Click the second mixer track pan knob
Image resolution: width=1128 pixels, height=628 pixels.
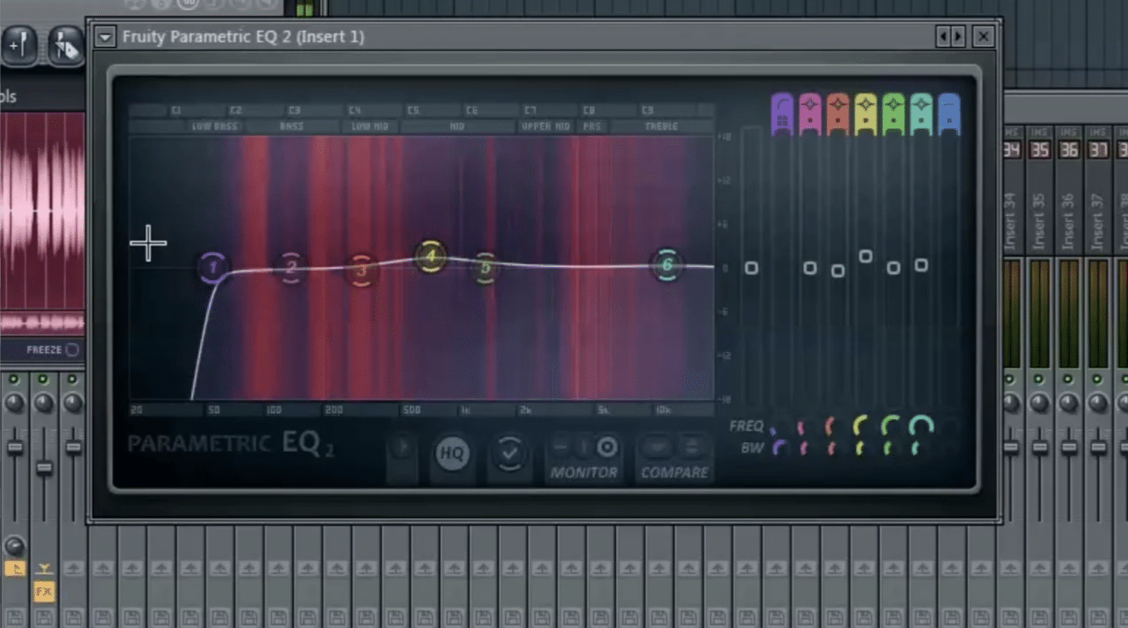click(x=43, y=403)
